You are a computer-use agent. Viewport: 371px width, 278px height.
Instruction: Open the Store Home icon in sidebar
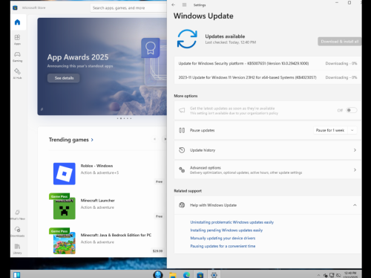17,22
